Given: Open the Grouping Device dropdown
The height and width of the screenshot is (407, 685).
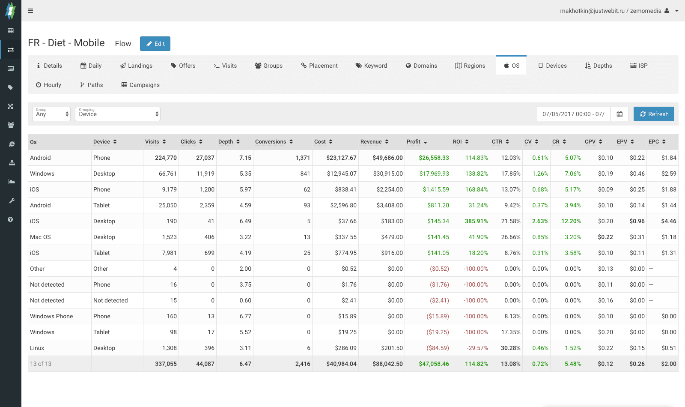Looking at the screenshot, I should [x=118, y=114].
